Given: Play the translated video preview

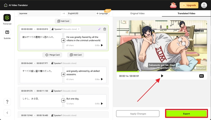Looking at the screenshot, I should coord(162,76).
